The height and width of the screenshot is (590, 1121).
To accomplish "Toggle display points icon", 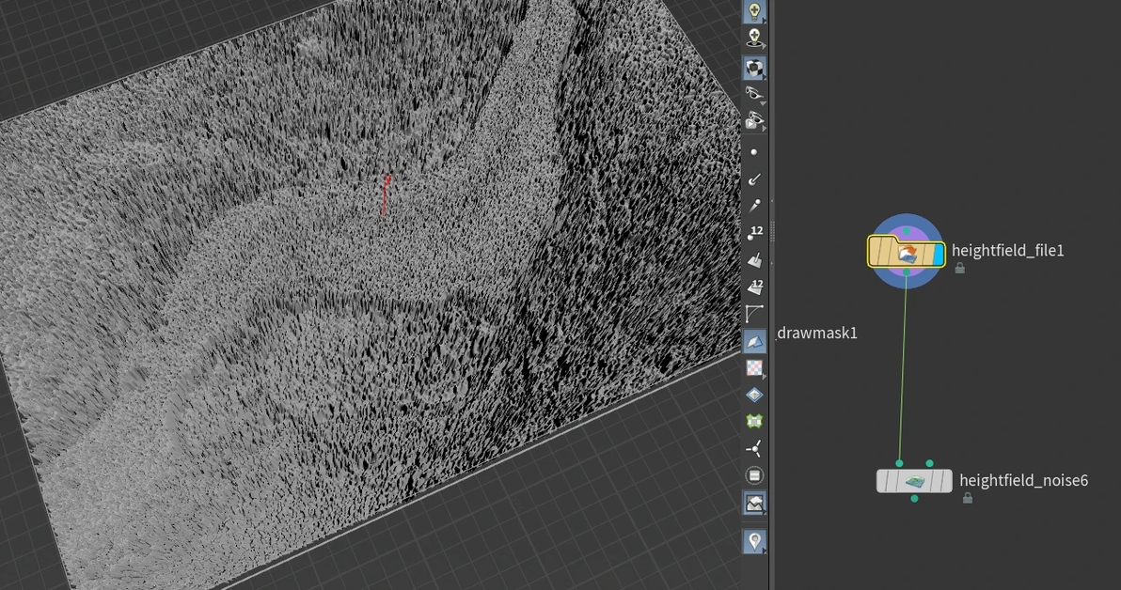I will coord(753,151).
